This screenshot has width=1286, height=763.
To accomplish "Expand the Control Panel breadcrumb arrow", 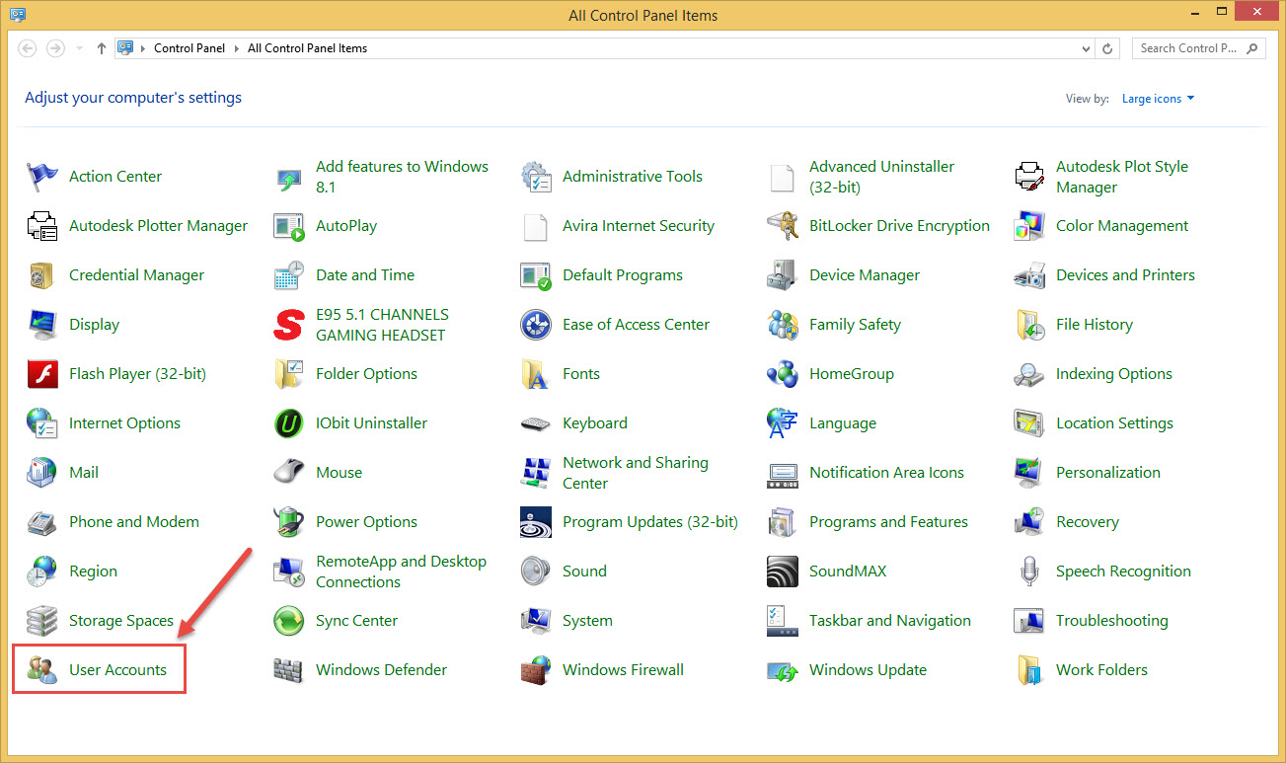I will coord(239,48).
